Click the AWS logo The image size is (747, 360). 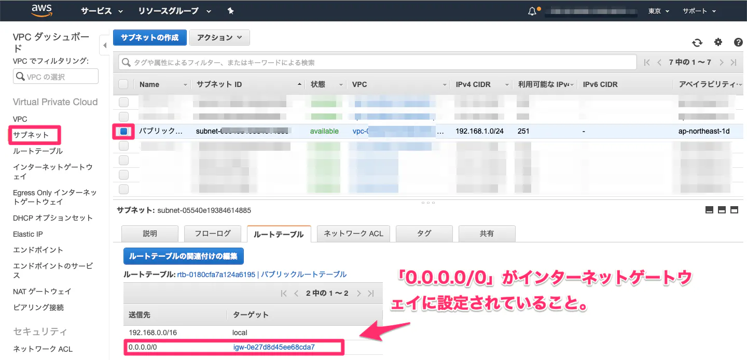pos(41,10)
